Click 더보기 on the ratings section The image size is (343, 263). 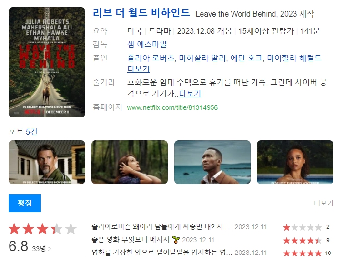(324, 203)
